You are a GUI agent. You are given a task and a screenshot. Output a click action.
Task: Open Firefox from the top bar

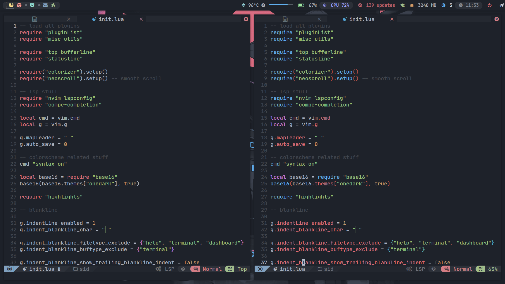click(11, 5)
